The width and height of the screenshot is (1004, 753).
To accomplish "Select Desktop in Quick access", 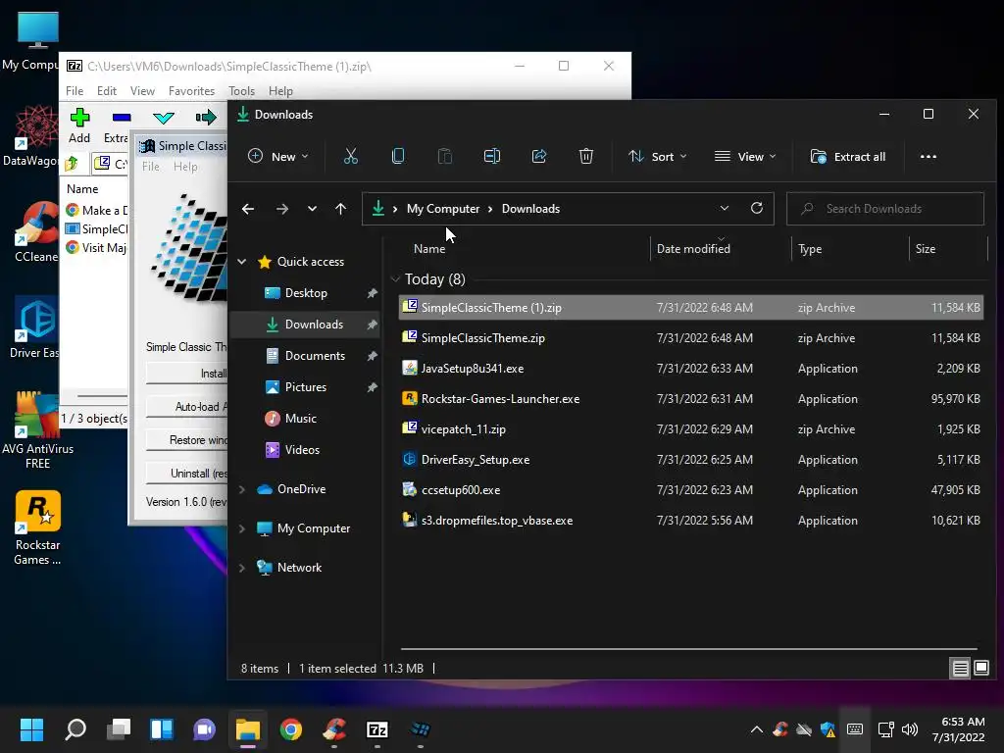I will coord(306,292).
